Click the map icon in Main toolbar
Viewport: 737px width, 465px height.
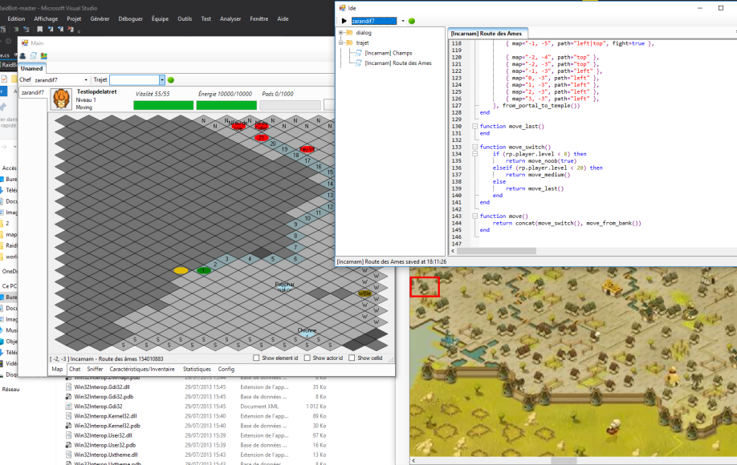pos(43,56)
